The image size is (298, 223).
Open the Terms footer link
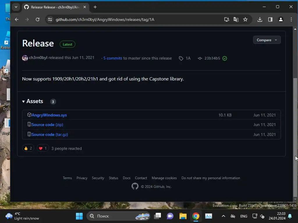coord(67,178)
